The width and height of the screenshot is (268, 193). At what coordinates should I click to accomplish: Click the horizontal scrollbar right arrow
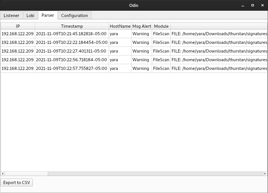(265, 174)
